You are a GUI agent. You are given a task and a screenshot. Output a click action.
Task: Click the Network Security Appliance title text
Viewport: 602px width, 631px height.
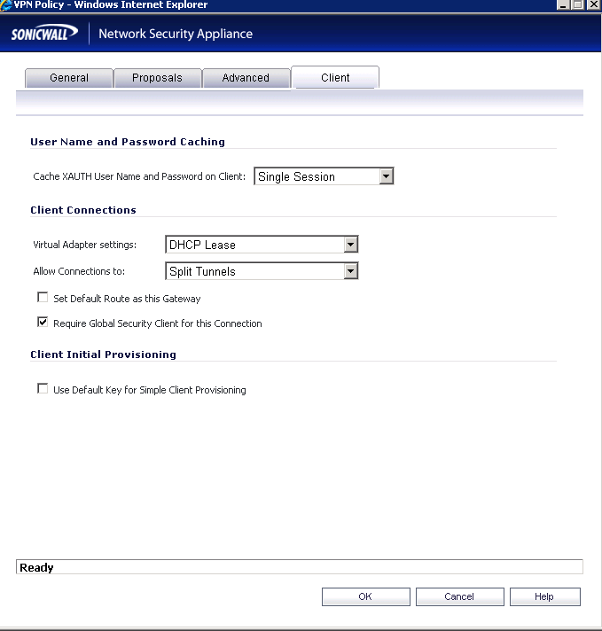click(x=176, y=34)
